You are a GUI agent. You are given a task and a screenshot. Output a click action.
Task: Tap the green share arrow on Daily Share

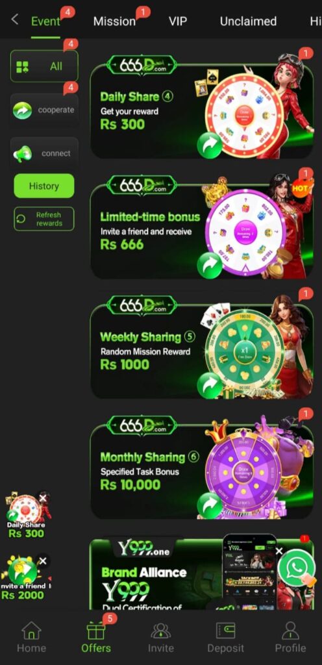210,145
